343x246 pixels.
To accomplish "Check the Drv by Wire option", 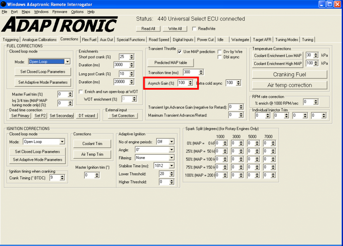I will point(220,52).
